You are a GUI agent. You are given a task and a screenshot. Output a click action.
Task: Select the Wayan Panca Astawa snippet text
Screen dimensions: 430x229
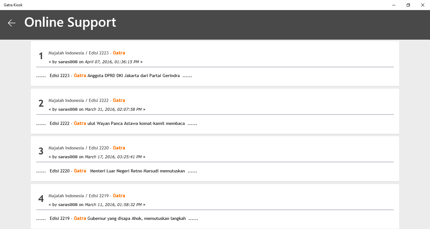(x=136, y=124)
